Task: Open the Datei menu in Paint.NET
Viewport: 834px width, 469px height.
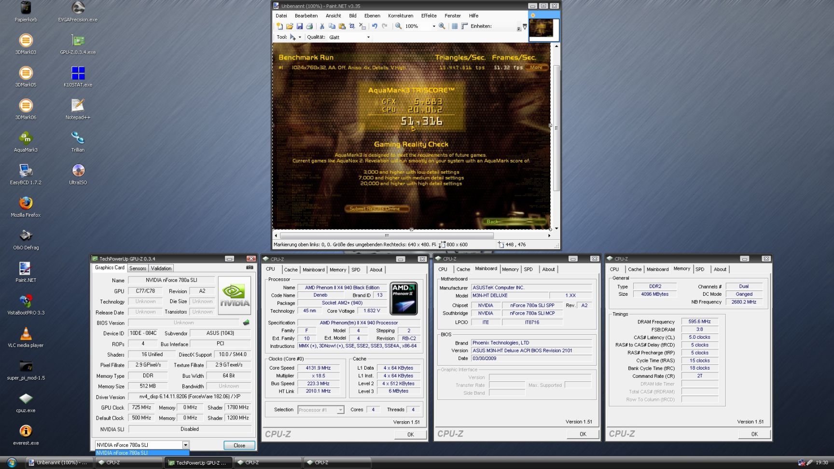Action: (281, 15)
